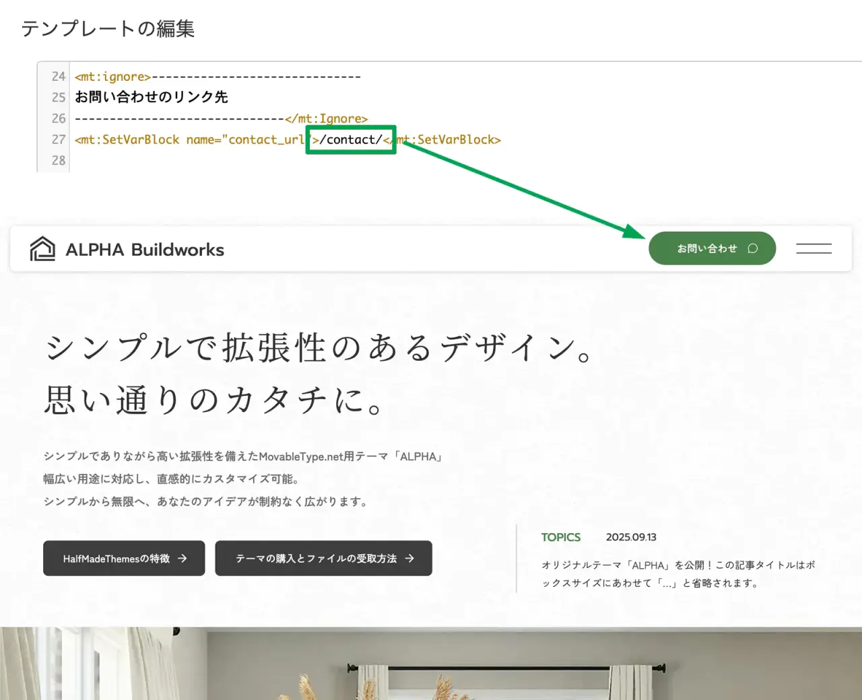
Task: Click the ALPHA Buildworks site title text
Action: click(145, 250)
